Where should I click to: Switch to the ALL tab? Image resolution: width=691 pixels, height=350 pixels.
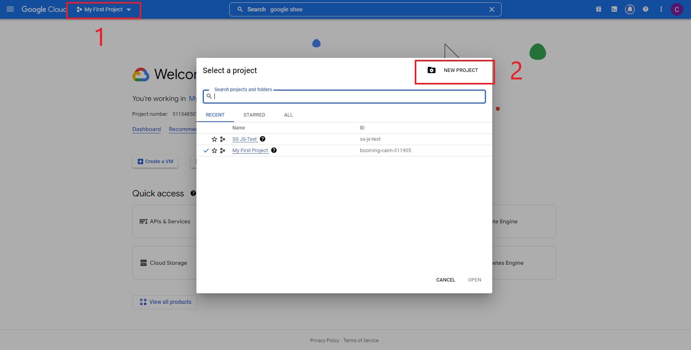288,115
